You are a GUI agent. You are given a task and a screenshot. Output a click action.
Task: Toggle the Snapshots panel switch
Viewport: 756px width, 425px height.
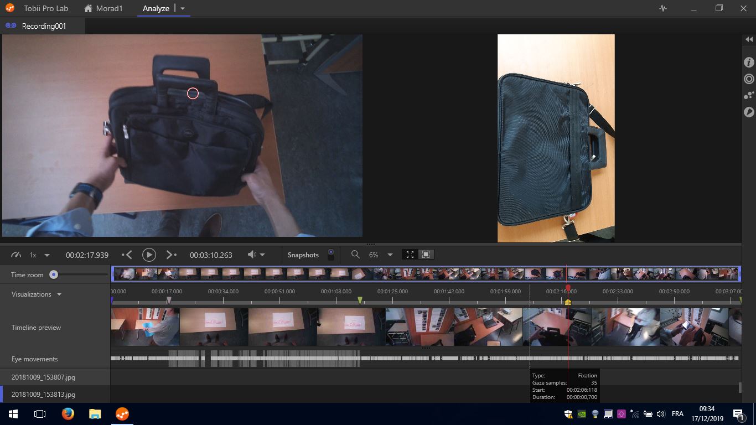tap(331, 255)
